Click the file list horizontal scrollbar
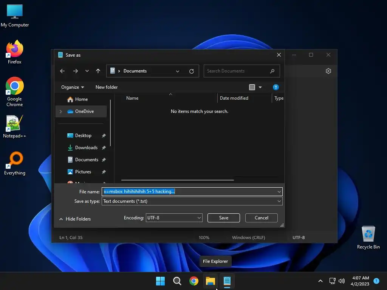 point(178,180)
